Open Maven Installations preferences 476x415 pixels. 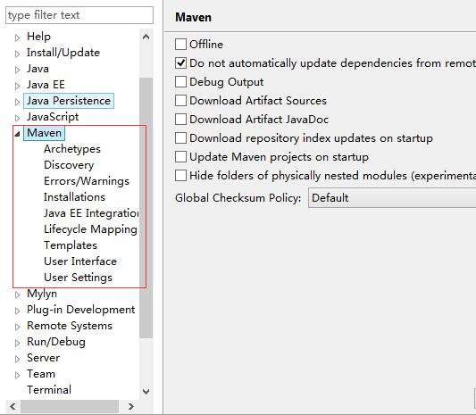(x=74, y=197)
